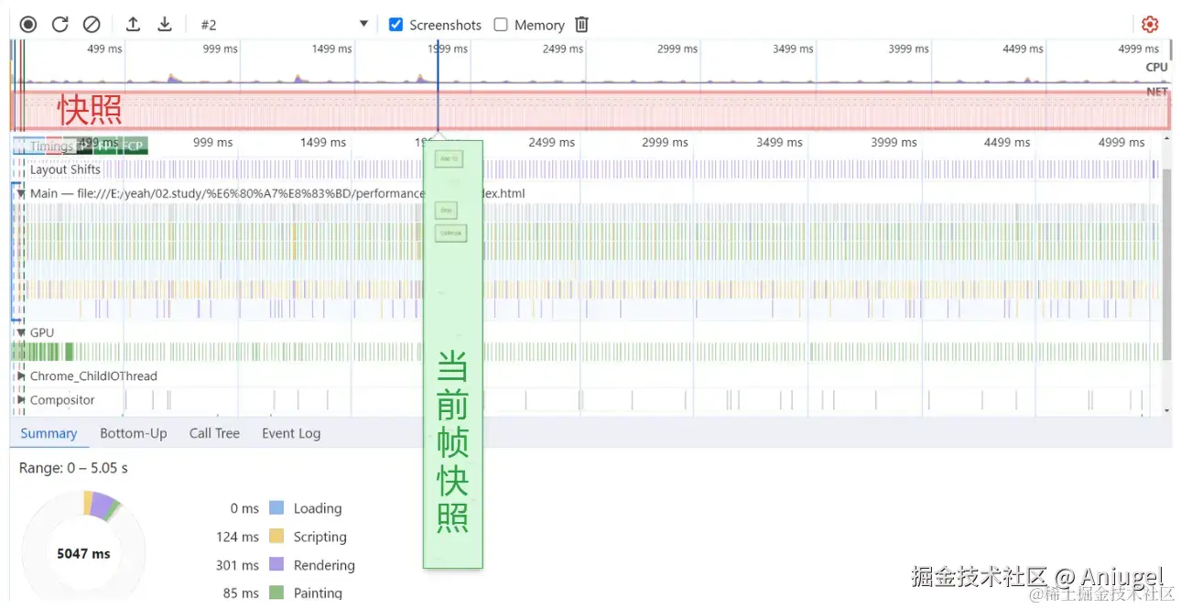
Task: Expand the Compositor track
Action: [20, 400]
